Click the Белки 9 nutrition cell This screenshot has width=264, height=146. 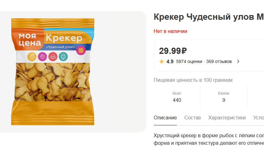224,97
